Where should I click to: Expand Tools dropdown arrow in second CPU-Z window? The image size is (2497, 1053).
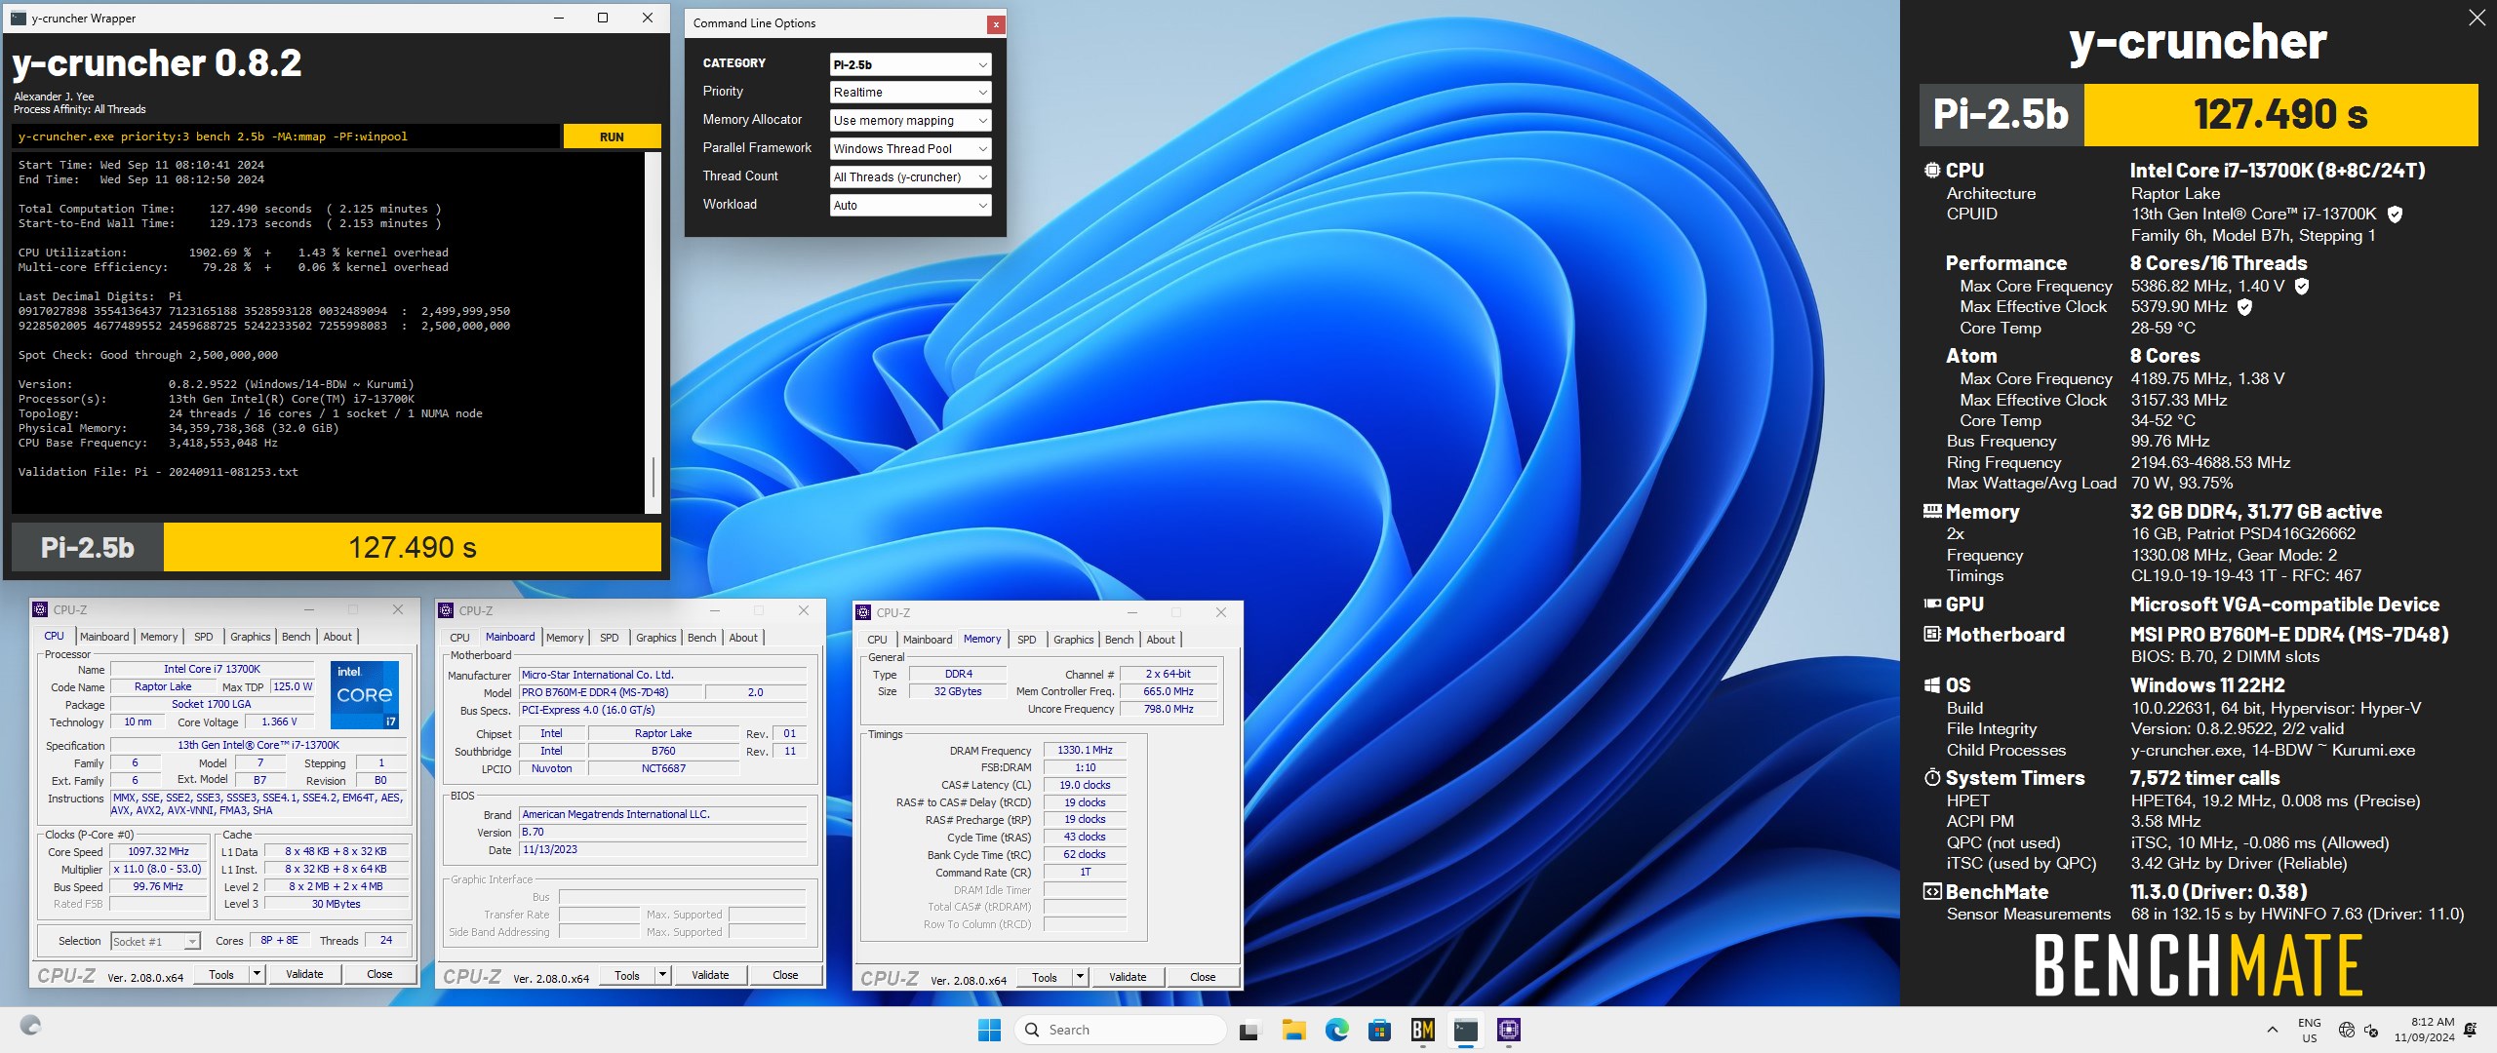[x=662, y=975]
